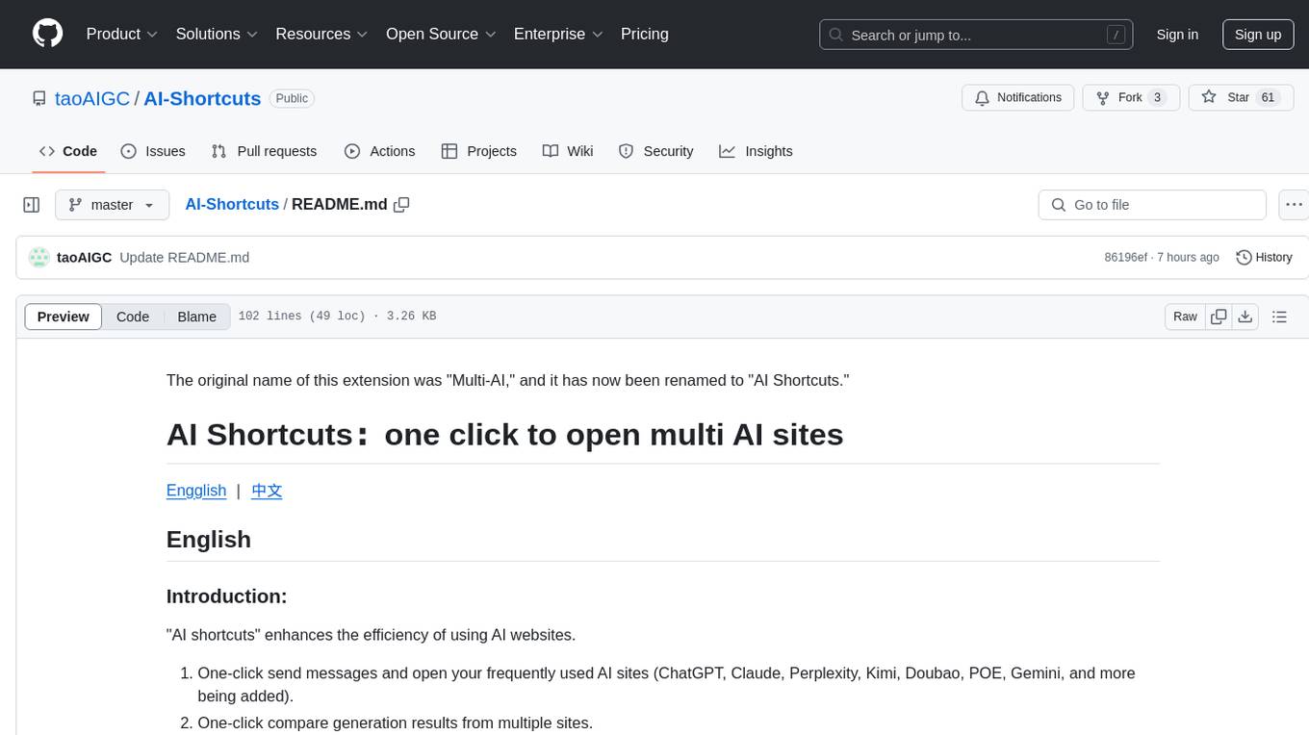Image resolution: width=1309 pixels, height=735 pixels.
Task: Switch to the Issues tab
Action: pos(153,151)
